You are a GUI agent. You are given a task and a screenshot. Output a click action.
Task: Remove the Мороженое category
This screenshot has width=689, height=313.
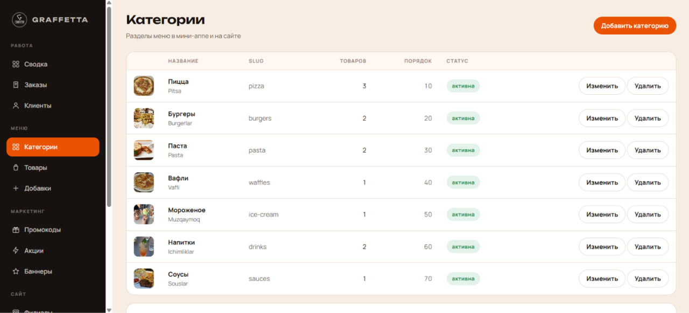pyautogui.click(x=648, y=214)
